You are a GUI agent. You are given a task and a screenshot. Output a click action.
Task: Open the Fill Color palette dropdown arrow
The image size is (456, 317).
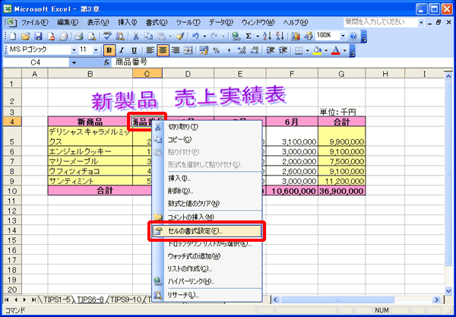pyautogui.click(x=326, y=51)
